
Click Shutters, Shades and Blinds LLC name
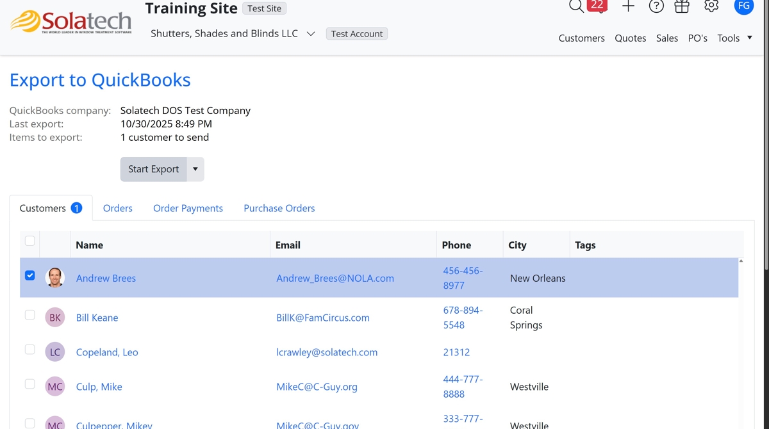(224, 33)
